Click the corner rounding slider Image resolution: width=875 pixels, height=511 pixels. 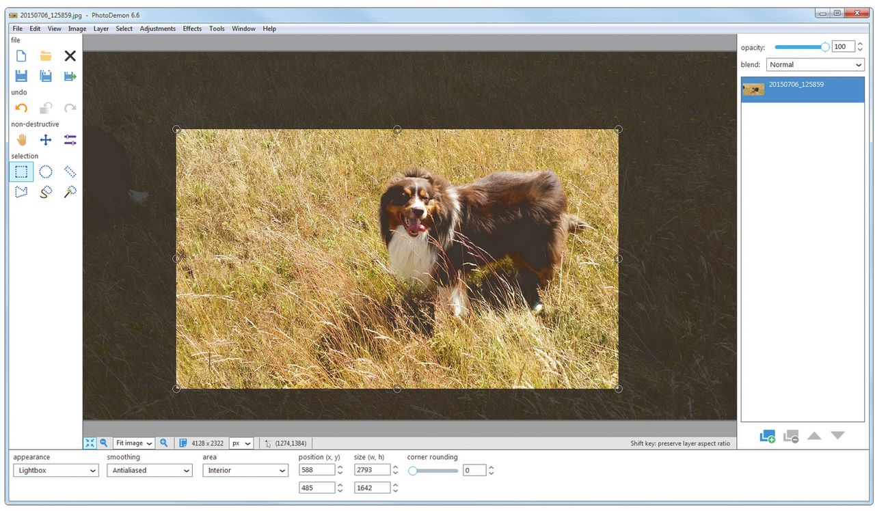click(x=433, y=471)
